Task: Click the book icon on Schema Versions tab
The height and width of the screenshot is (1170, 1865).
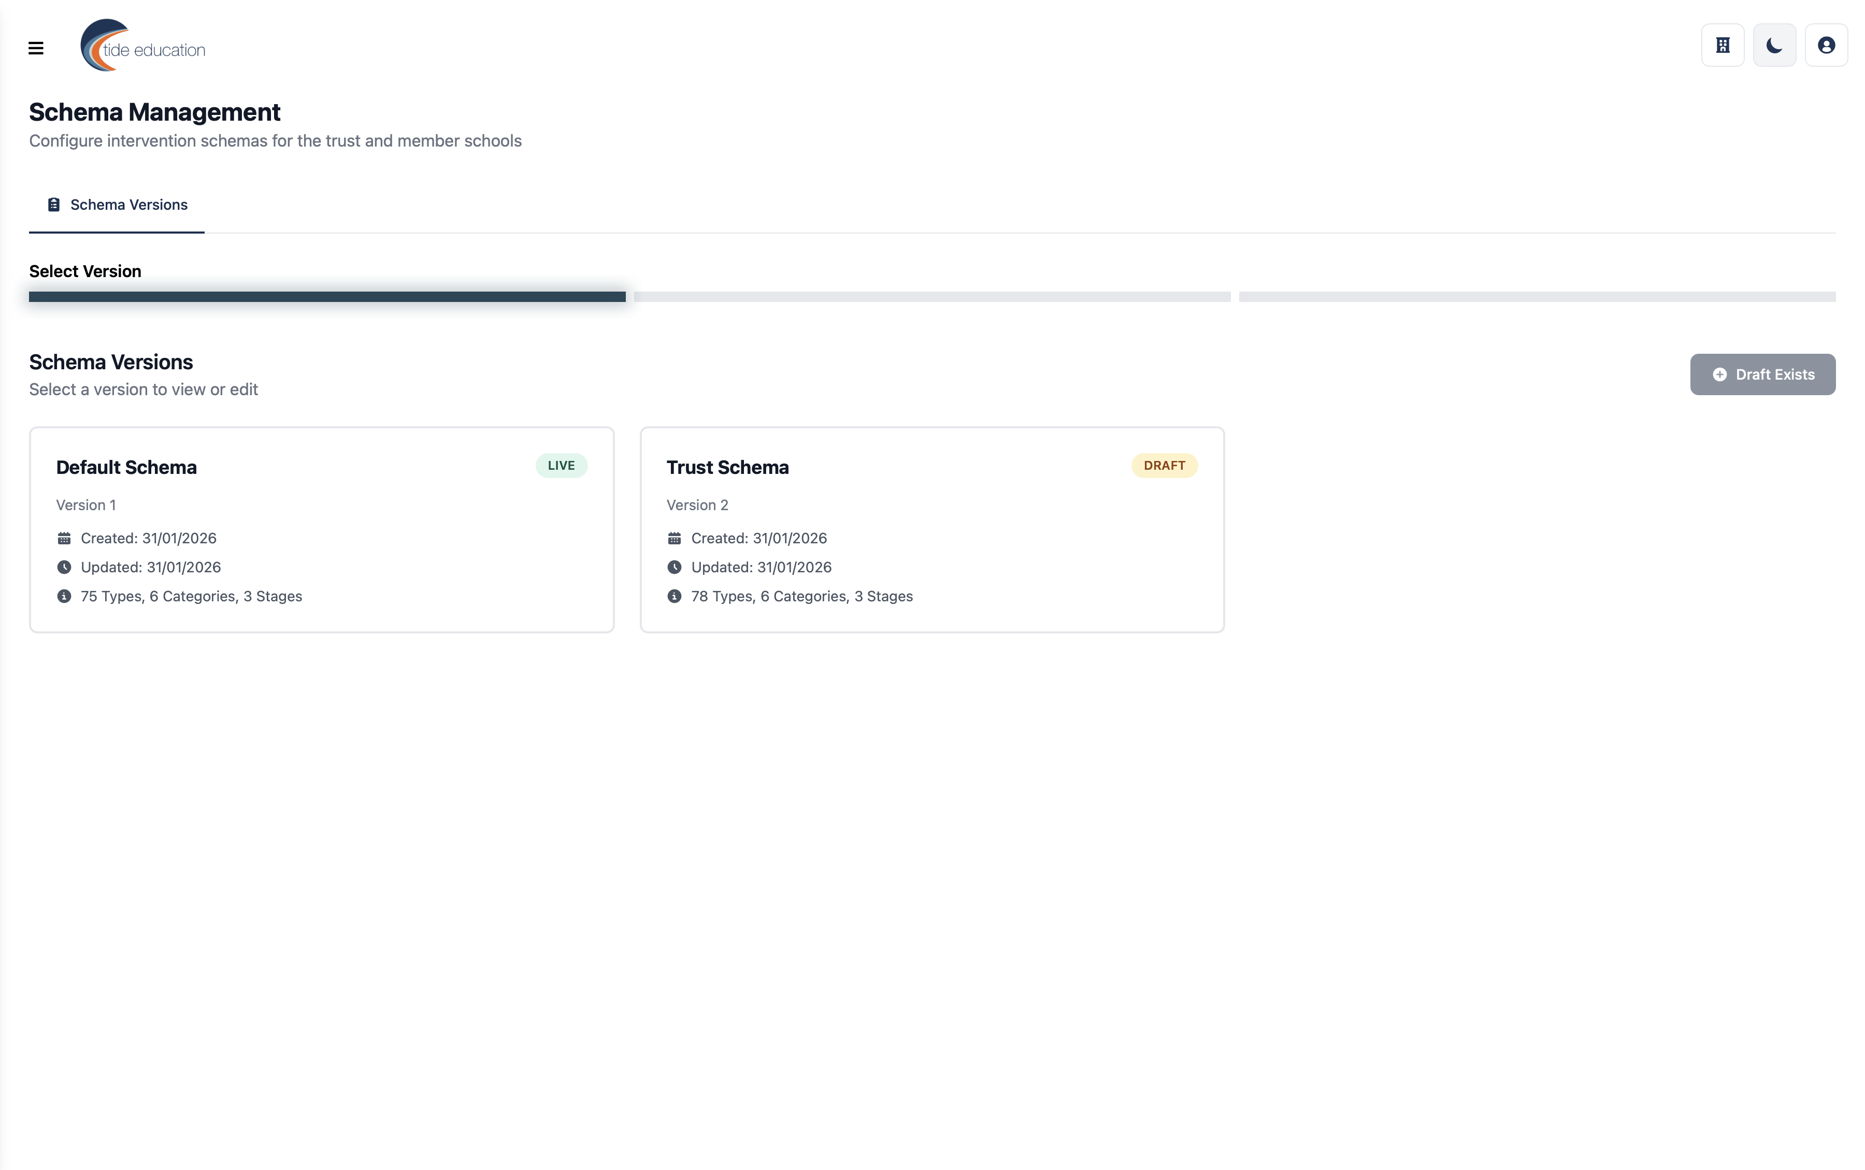Action: [53, 204]
